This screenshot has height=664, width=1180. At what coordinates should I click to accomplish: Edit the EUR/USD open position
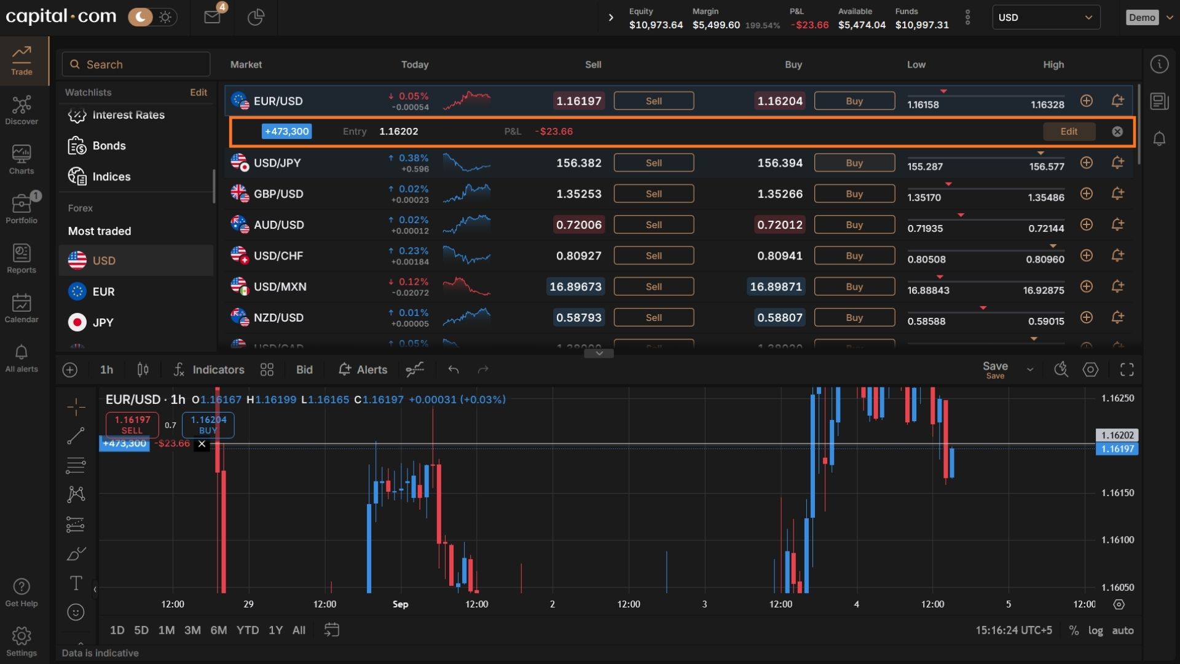coord(1069,132)
